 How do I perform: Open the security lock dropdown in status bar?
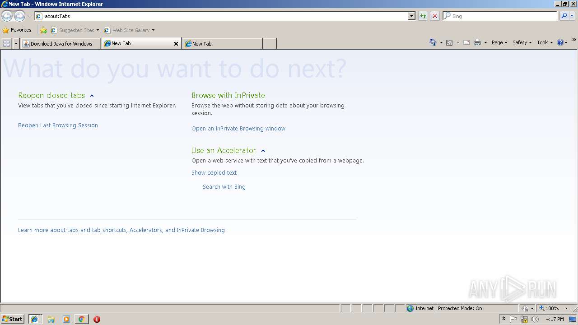tap(527, 308)
